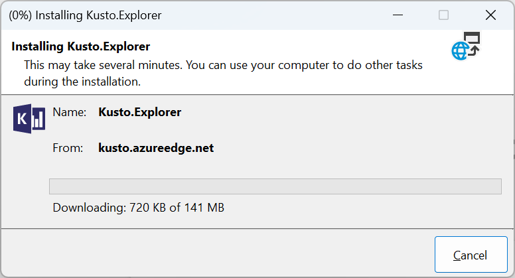
Task: Minimize the installer window
Action: pos(397,15)
